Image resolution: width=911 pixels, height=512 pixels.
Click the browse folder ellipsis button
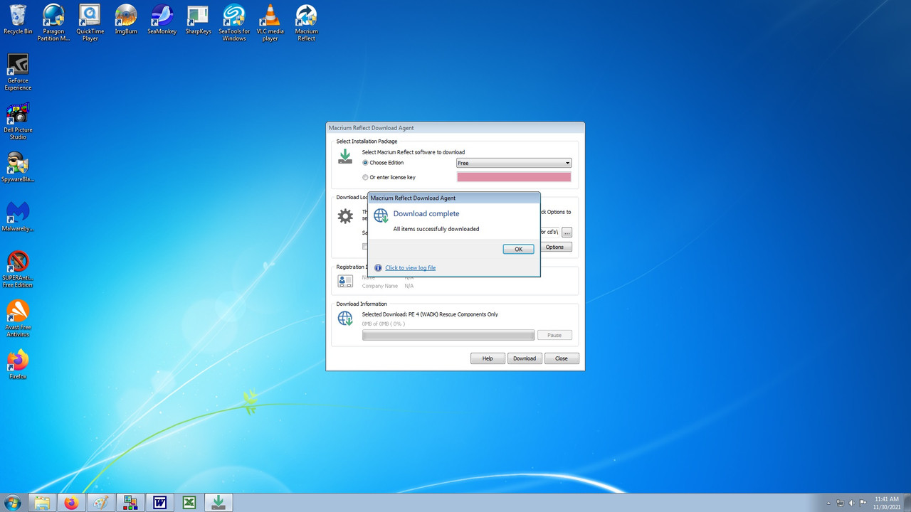point(567,233)
